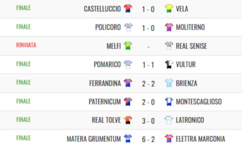Click the Matera Grumentum blue jersey icon
The width and height of the screenshot is (242, 147).
[x=128, y=139]
